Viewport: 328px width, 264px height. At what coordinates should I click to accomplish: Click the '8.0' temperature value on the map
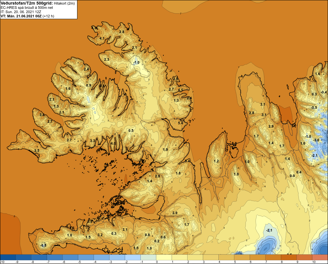pyautogui.click(x=234, y=143)
